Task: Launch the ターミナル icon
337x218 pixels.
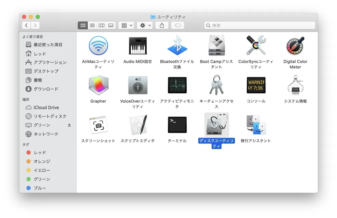Action: 177,125
